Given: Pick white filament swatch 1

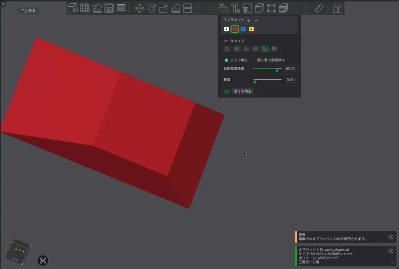Looking at the screenshot, I should point(226,29).
